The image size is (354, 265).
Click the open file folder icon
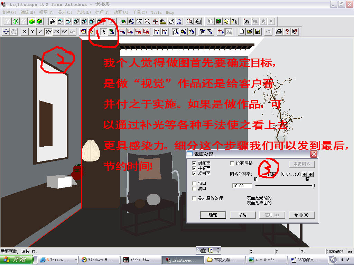[x=250, y=32]
